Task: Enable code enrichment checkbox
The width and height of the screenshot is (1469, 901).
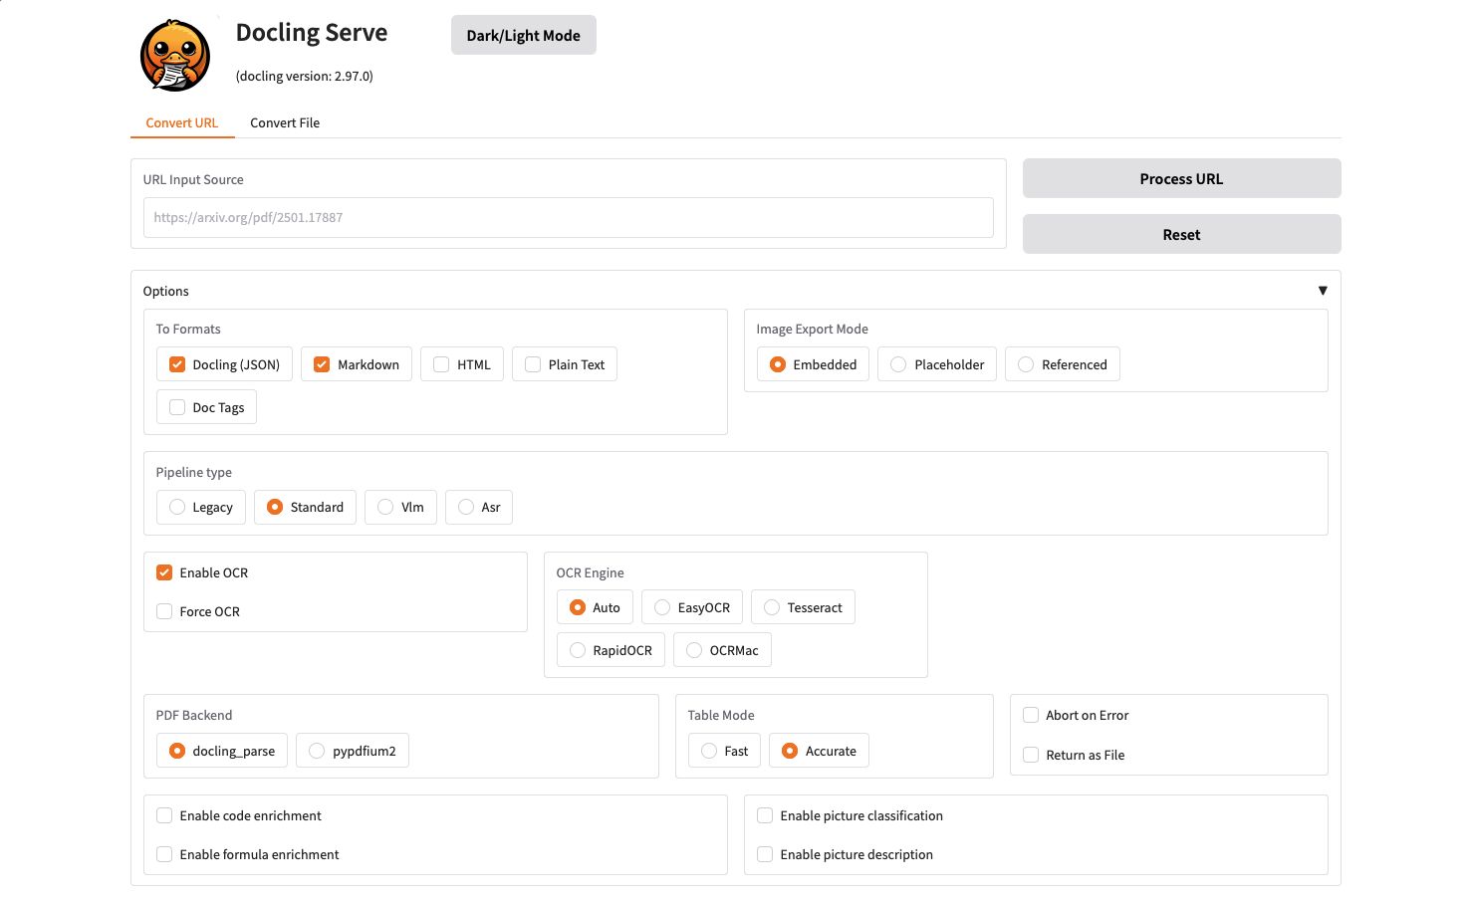Action: pos(164,815)
